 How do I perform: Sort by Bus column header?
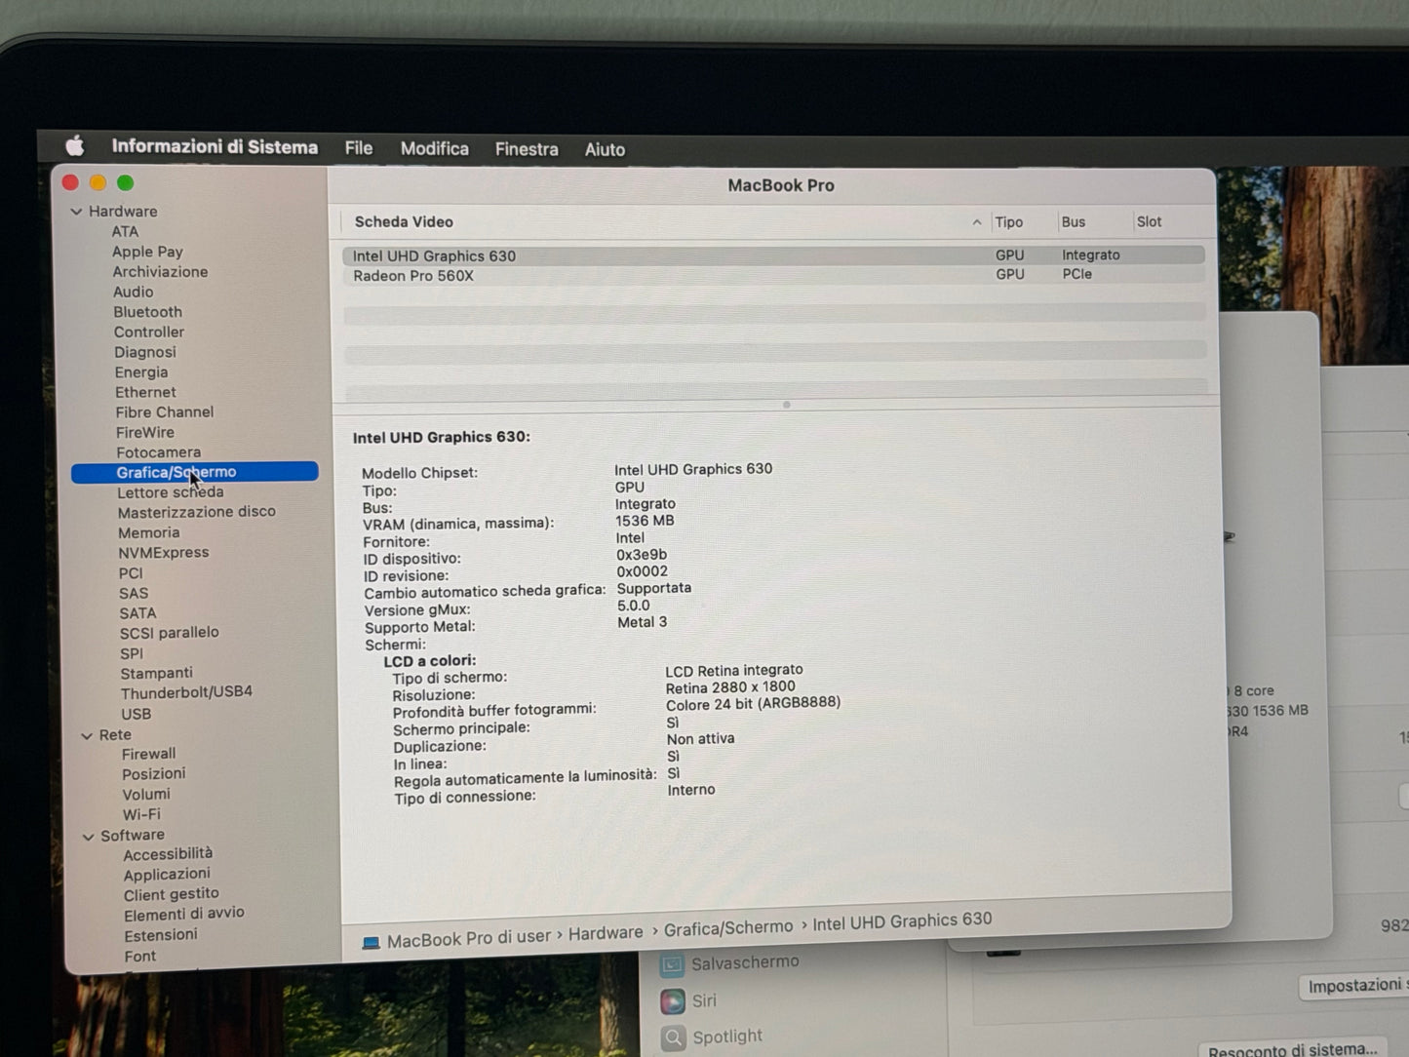1073,222
